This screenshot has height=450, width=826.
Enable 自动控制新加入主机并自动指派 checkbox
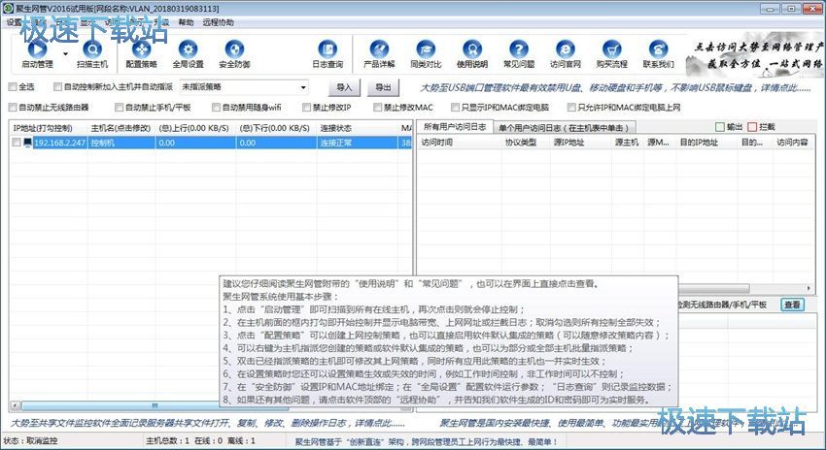(x=58, y=86)
